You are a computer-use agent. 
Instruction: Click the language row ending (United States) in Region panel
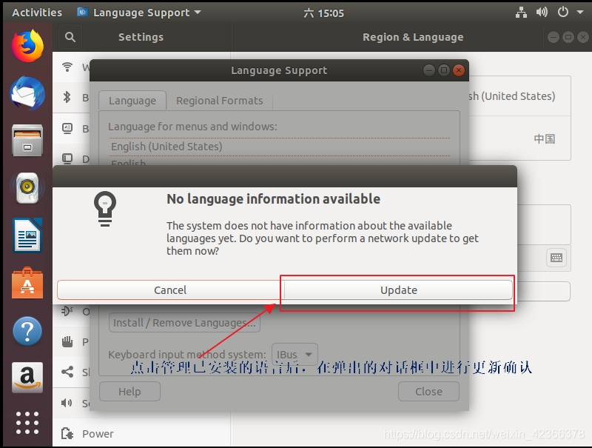519,96
